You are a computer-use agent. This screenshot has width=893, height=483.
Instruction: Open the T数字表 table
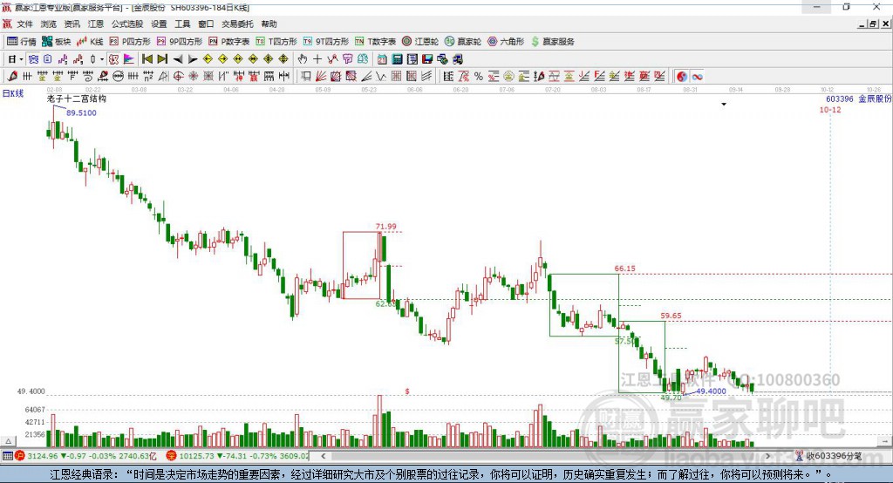tap(375, 42)
